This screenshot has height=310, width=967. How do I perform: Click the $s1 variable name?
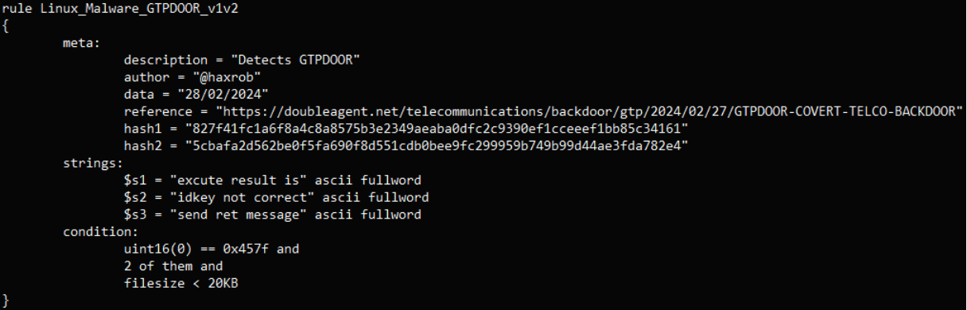[134, 180]
